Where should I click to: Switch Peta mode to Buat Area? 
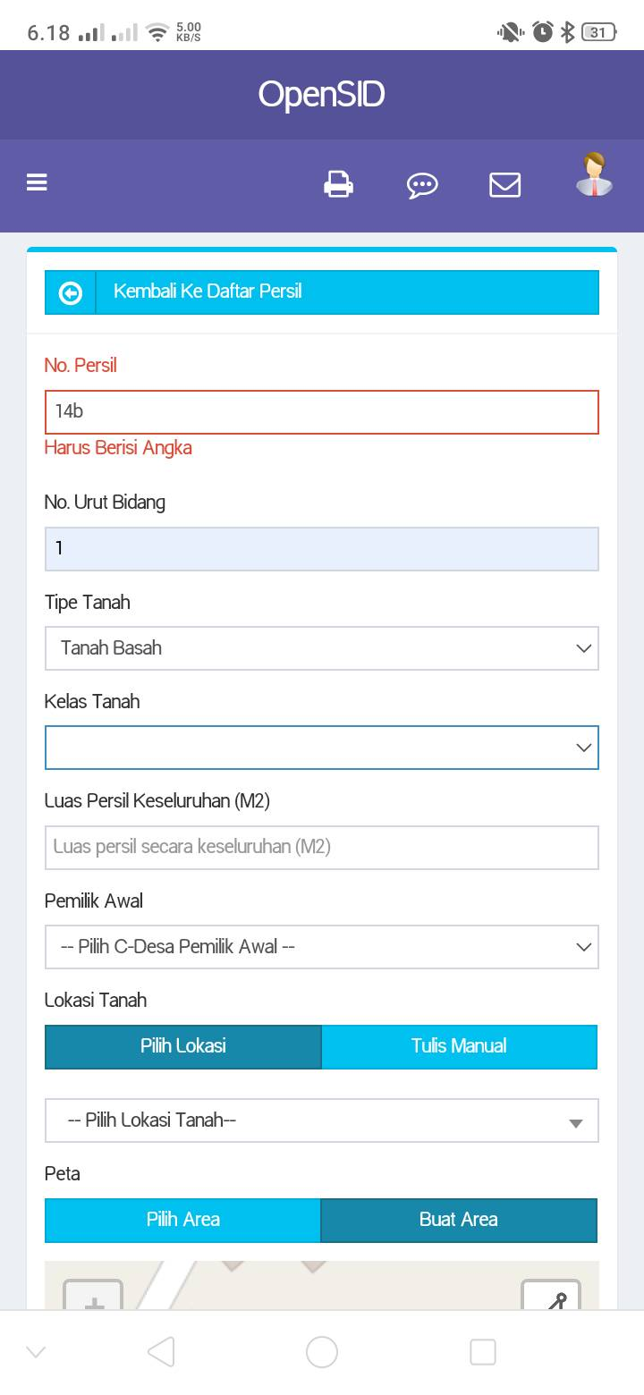pos(459,1220)
